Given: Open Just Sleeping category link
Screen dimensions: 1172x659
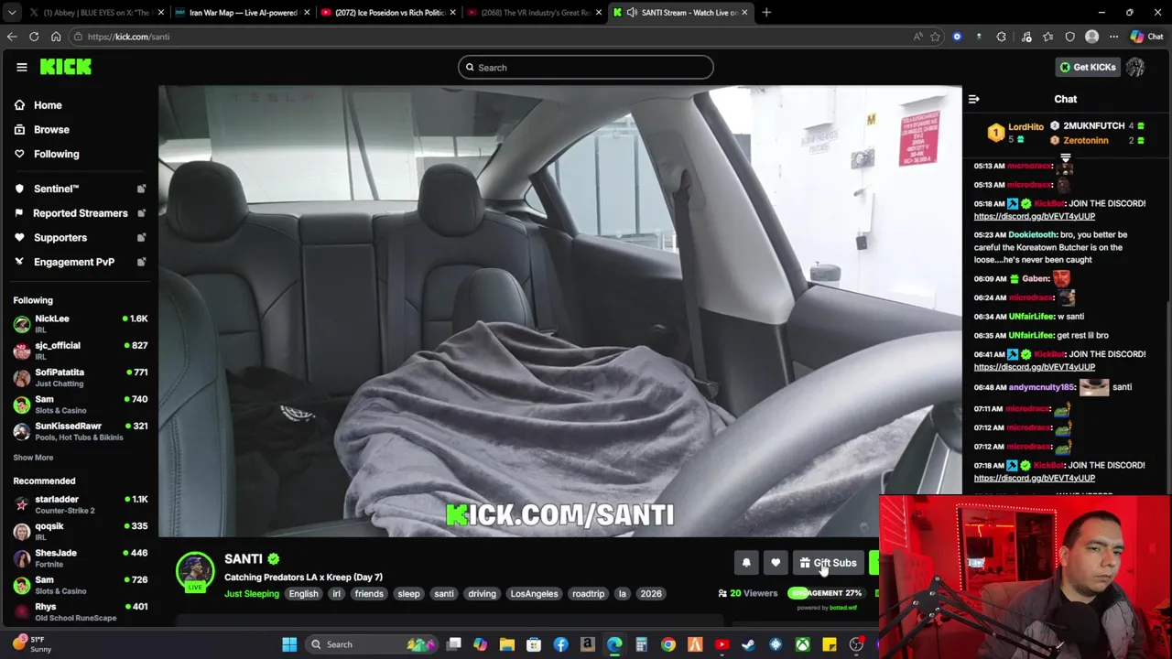Looking at the screenshot, I should [x=252, y=594].
